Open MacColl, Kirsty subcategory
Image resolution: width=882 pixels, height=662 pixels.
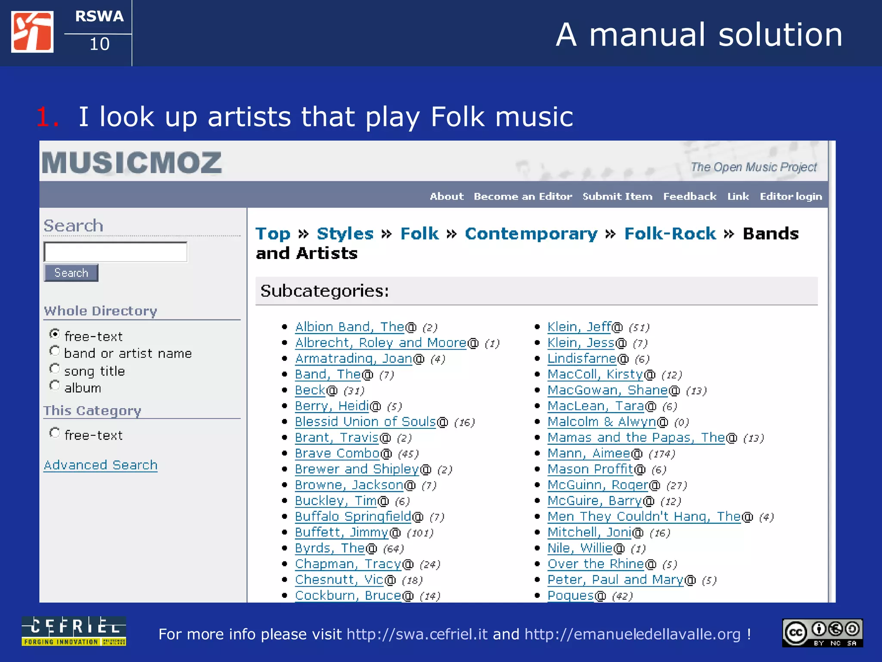click(x=596, y=375)
